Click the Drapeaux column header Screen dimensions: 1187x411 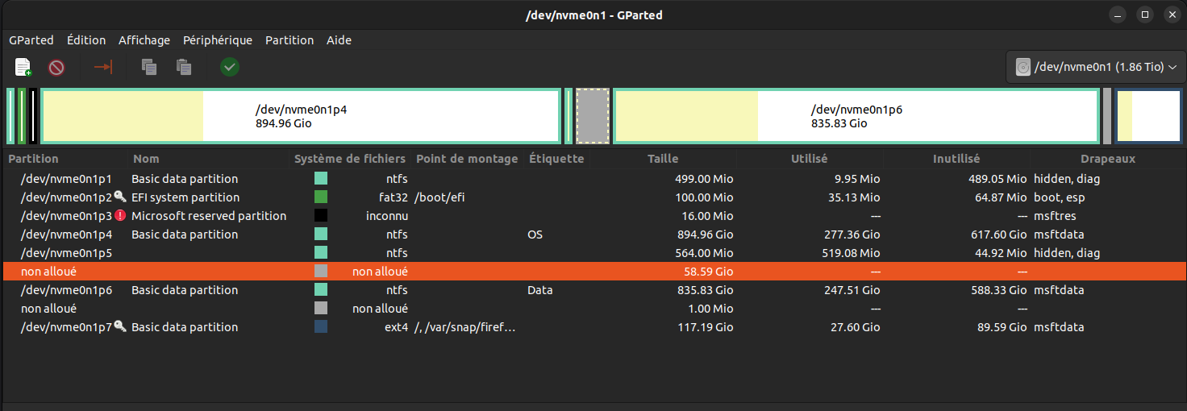pyautogui.click(x=1108, y=159)
